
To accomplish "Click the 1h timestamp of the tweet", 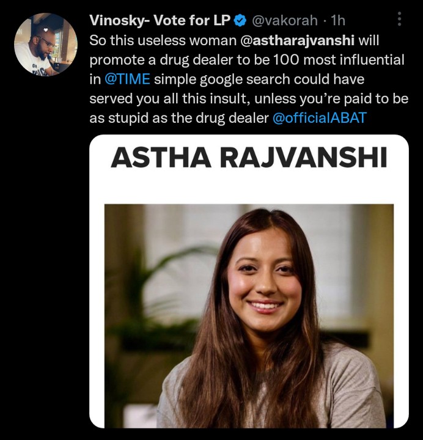I will 337,21.
